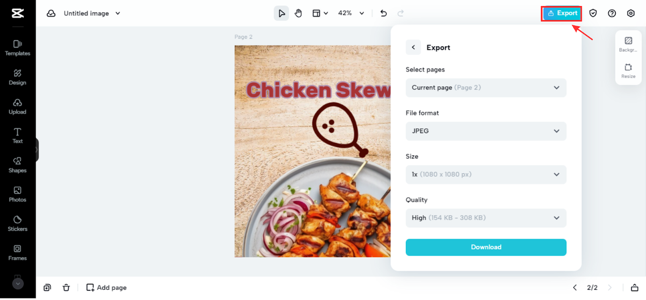This screenshot has width=646, height=300.
Task: Click Add page button
Action: 106,287
